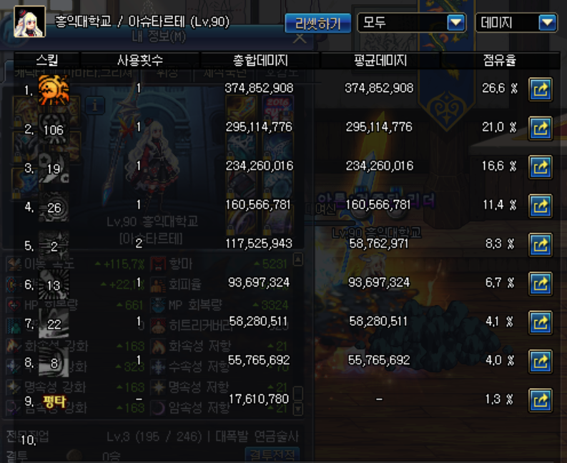Click share icon beside 21.0 % row
The image size is (567, 463).
coord(541,129)
